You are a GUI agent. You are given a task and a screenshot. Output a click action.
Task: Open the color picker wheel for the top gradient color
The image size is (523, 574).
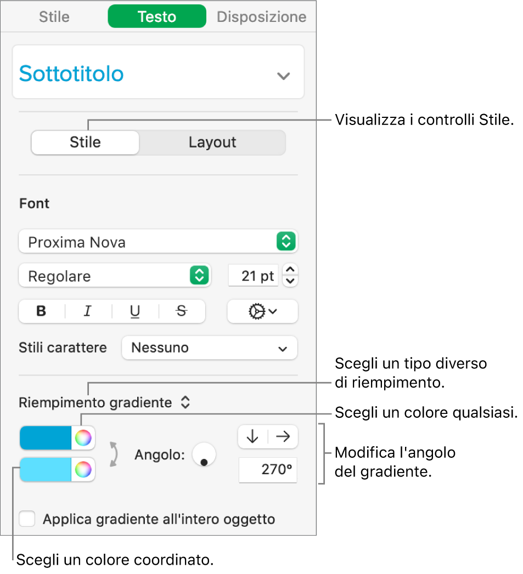click(82, 437)
